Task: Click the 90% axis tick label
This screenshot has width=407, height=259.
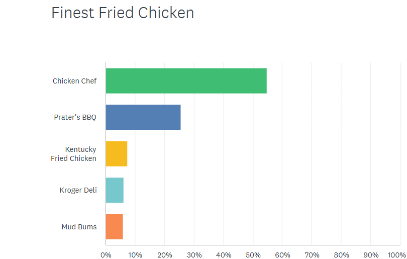Action: click(x=371, y=254)
